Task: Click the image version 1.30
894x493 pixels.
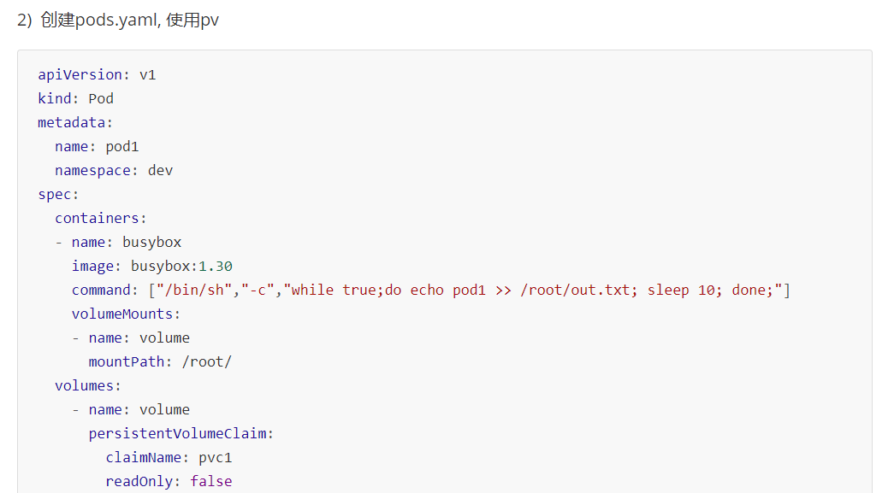Action: pos(216,266)
